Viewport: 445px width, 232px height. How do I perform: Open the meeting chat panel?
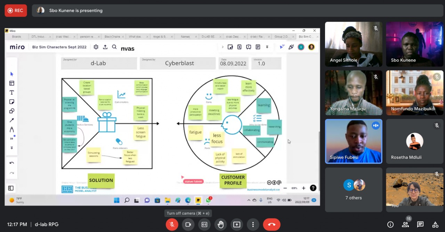420,224
